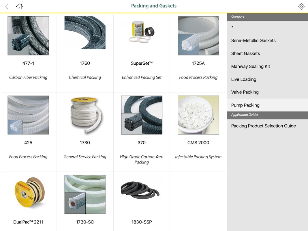Open the 477-1 product image

(x=28, y=36)
